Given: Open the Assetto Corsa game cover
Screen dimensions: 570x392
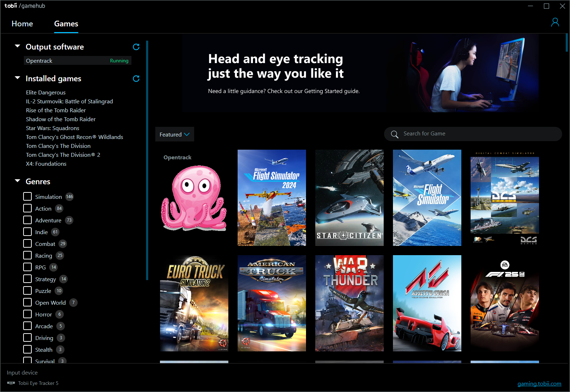Looking at the screenshot, I should tap(427, 303).
